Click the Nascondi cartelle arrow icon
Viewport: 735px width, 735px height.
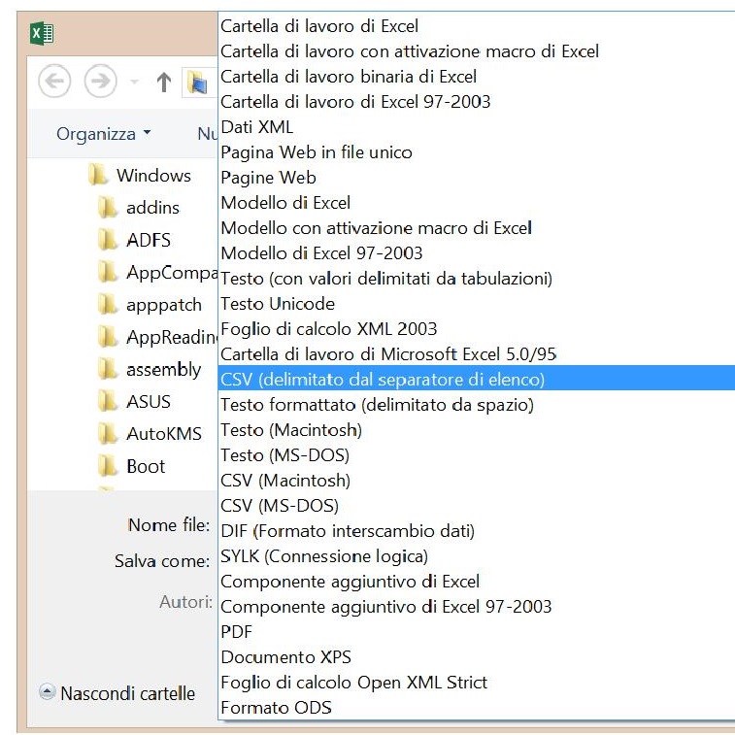point(47,692)
